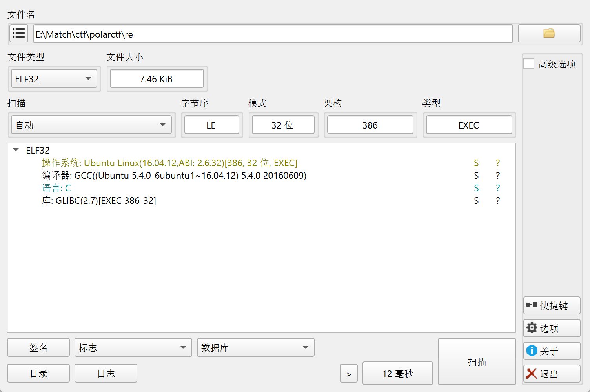Image resolution: width=590 pixels, height=392 pixels.
Task: Exit via the red X 退出 button
Action: point(552,374)
